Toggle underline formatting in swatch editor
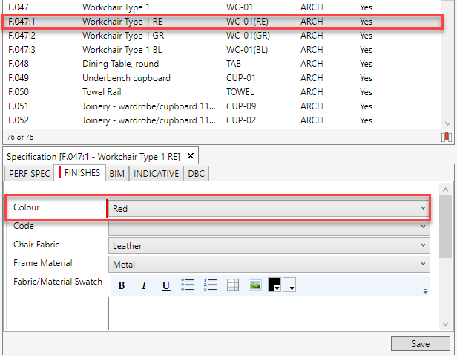 (x=166, y=285)
